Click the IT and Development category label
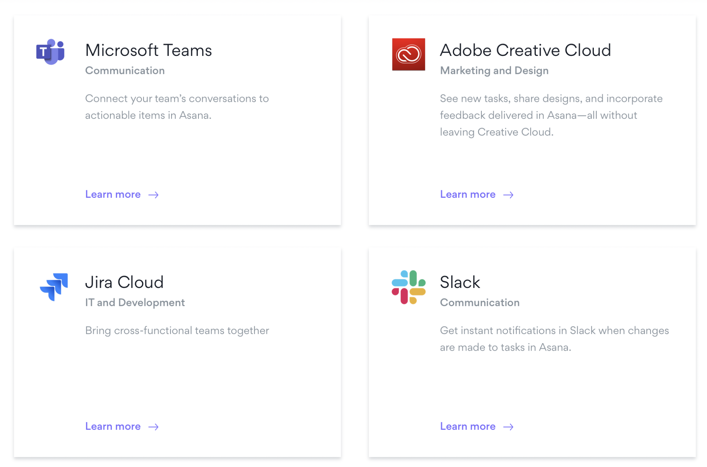The width and height of the screenshot is (707, 467). click(x=135, y=302)
